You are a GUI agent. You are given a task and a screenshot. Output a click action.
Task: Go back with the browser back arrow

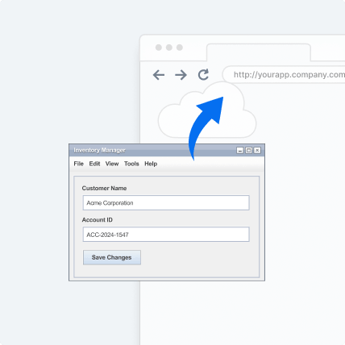tap(159, 75)
